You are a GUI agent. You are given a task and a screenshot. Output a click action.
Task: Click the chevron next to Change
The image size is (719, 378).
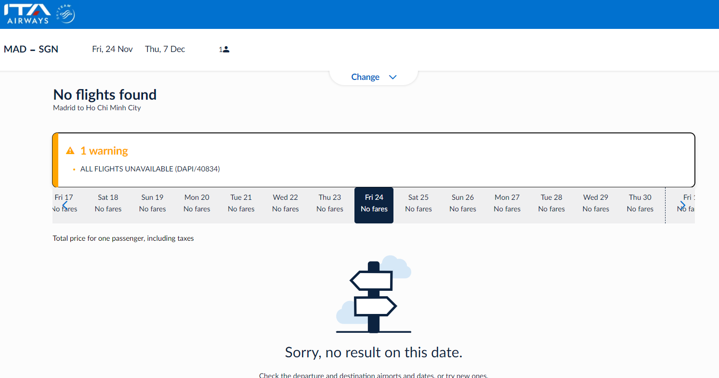(x=392, y=77)
